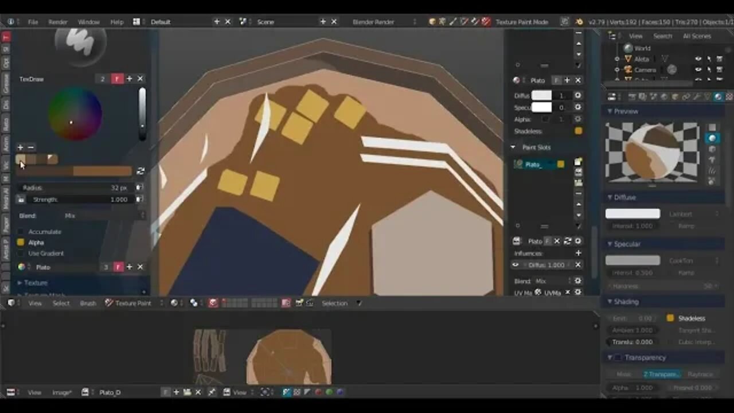This screenshot has height=413, width=734.
Task: Toggle Diffus influence visibility eye
Action: [515, 265]
